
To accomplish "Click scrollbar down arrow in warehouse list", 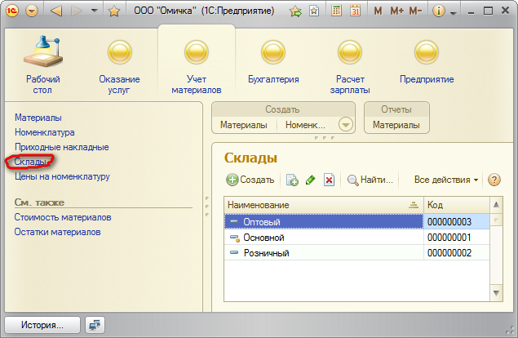I will click(x=496, y=293).
